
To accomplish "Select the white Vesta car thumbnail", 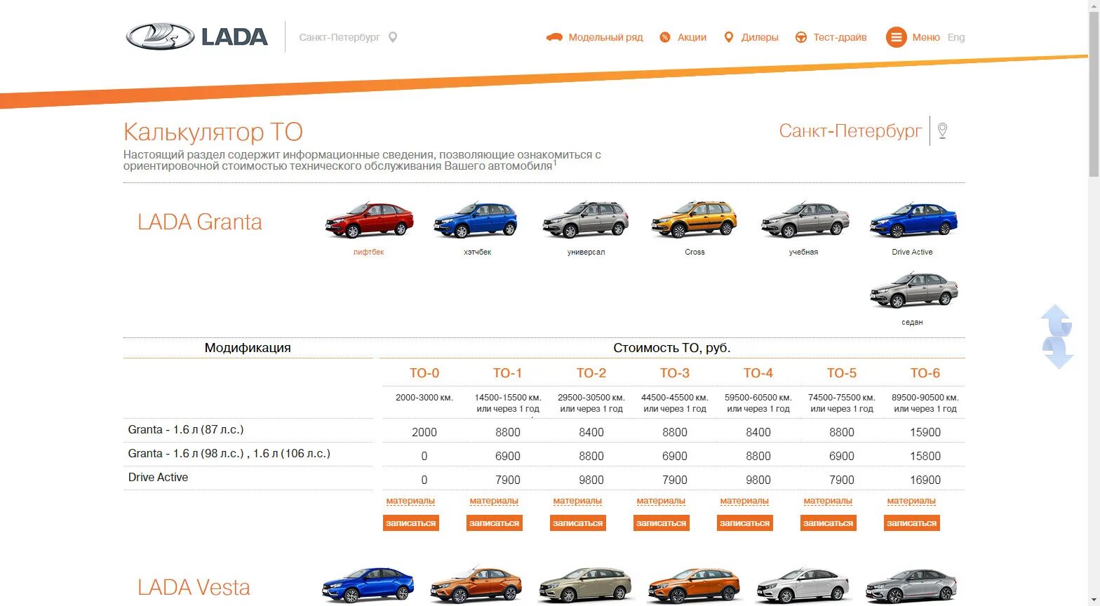I will [x=803, y=585].
